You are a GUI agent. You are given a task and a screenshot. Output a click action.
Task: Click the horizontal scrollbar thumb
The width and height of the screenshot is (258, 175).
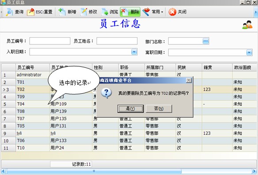[94, 171]
